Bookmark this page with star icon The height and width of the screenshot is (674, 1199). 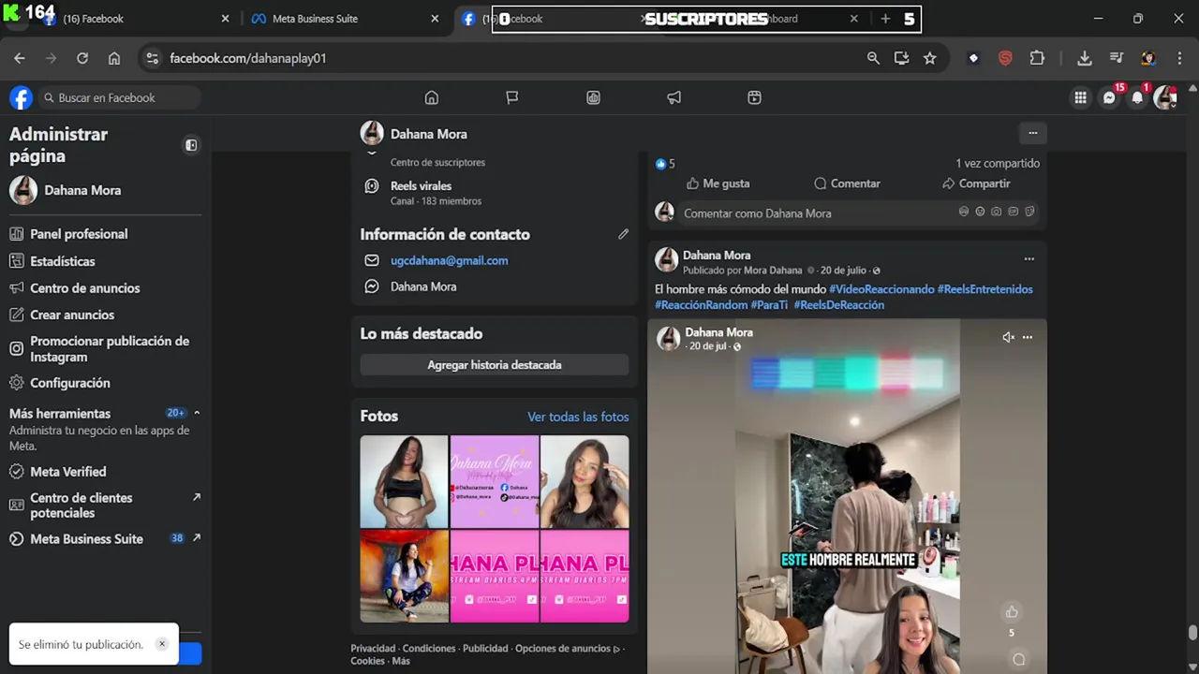point(929,58)
